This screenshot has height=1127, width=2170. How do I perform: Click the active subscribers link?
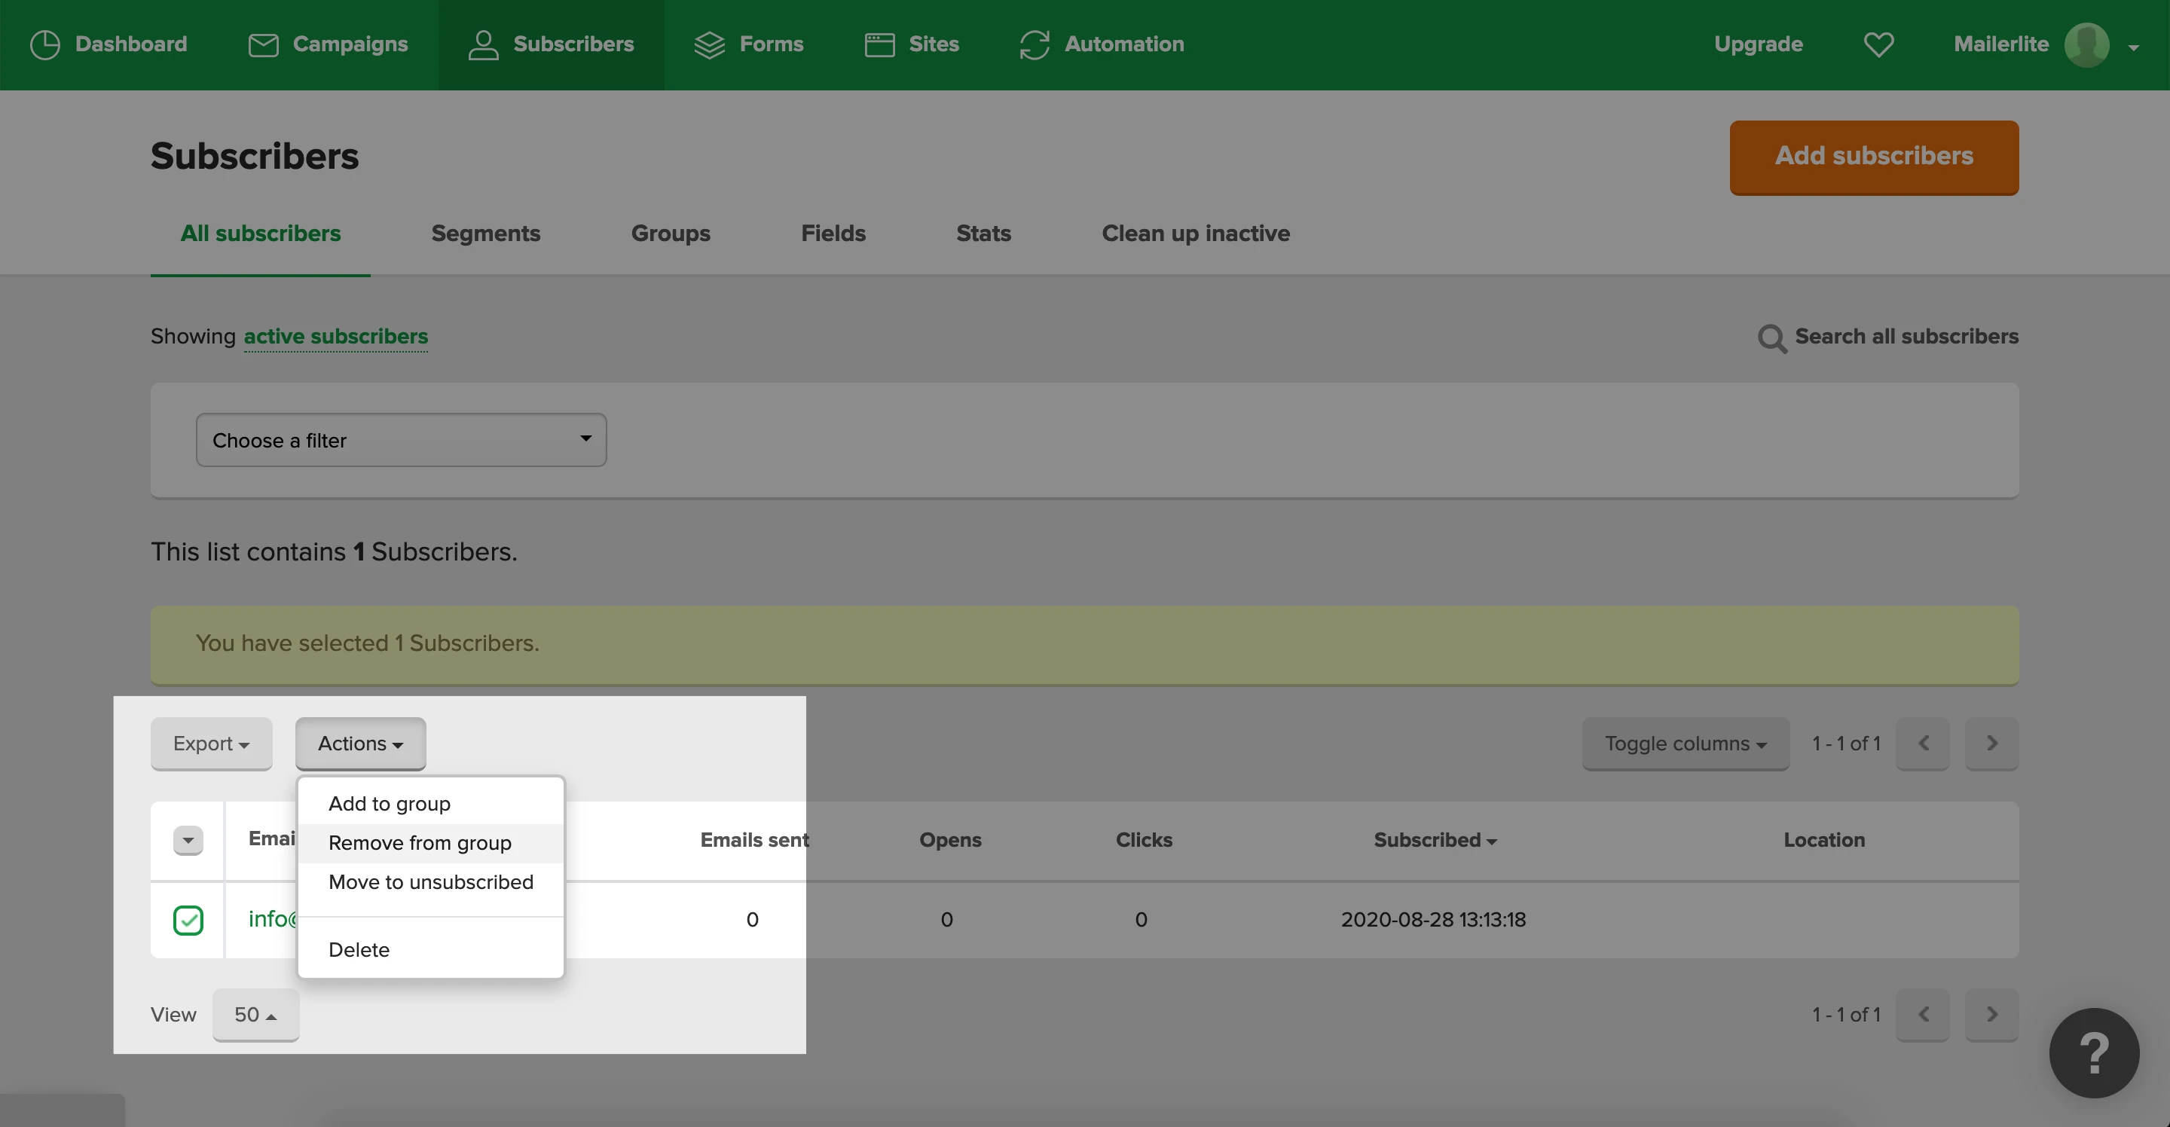[x=335, y=337]
